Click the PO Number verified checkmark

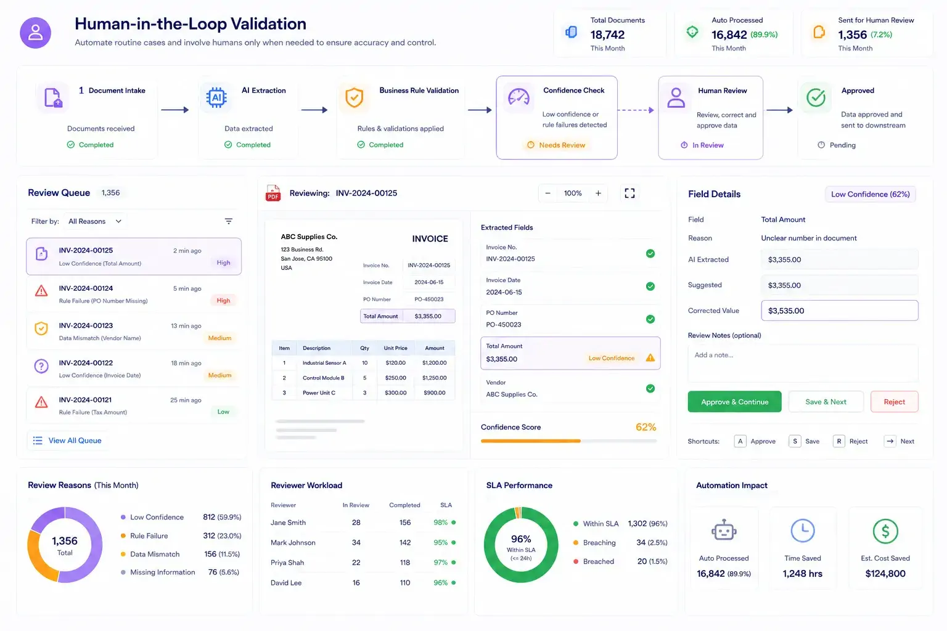pos(650,319)
